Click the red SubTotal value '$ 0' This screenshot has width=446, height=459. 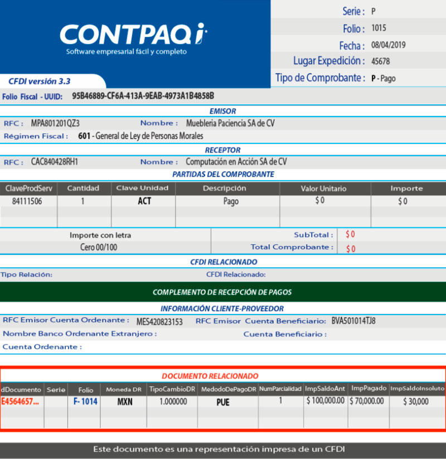pos(350,234)
